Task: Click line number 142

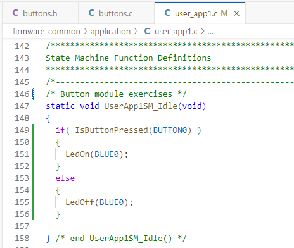Action: click(22, 46)
